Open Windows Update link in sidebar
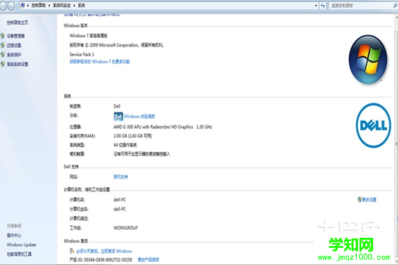 pos(22,244)
